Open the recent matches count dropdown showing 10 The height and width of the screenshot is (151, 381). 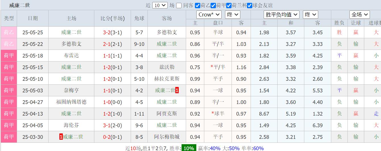pyautogui.click(x=160, y=5)
